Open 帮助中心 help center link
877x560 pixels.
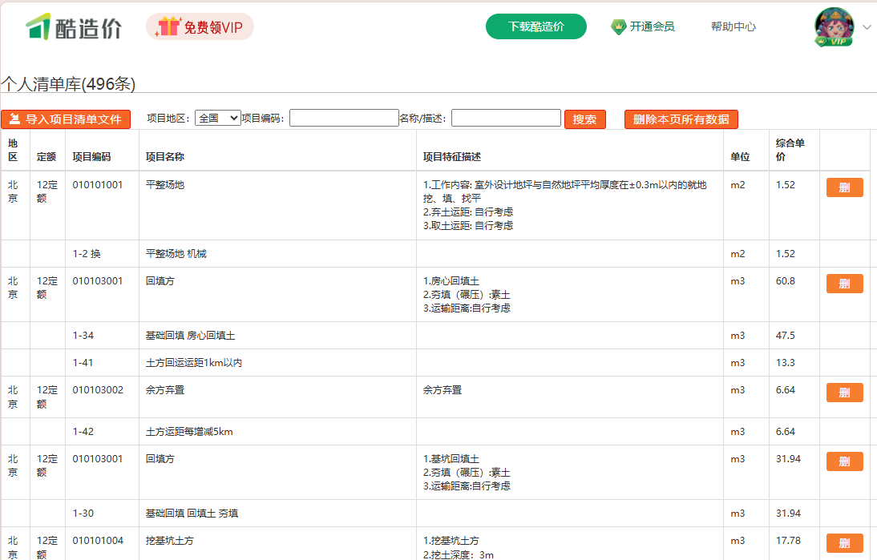pyautogui.click(x=733, y=26)
